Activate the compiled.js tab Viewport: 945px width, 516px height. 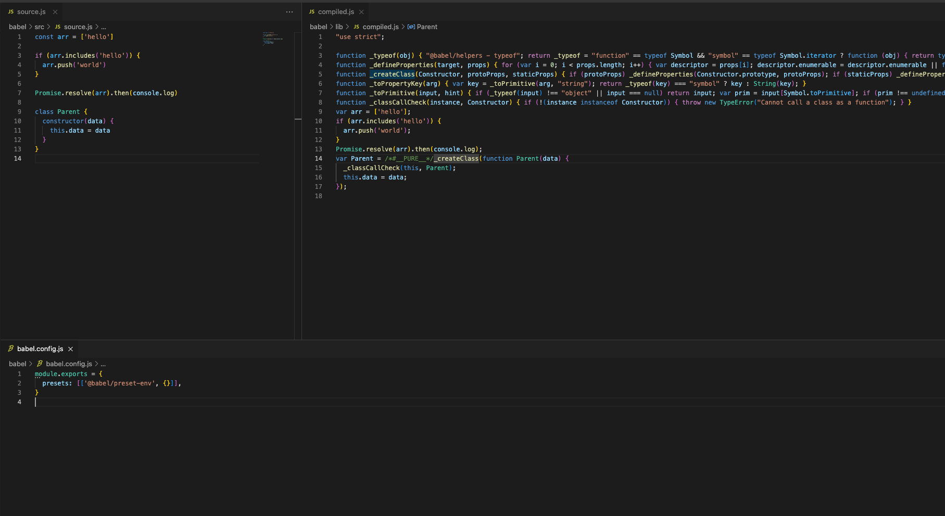click(336, 12)
